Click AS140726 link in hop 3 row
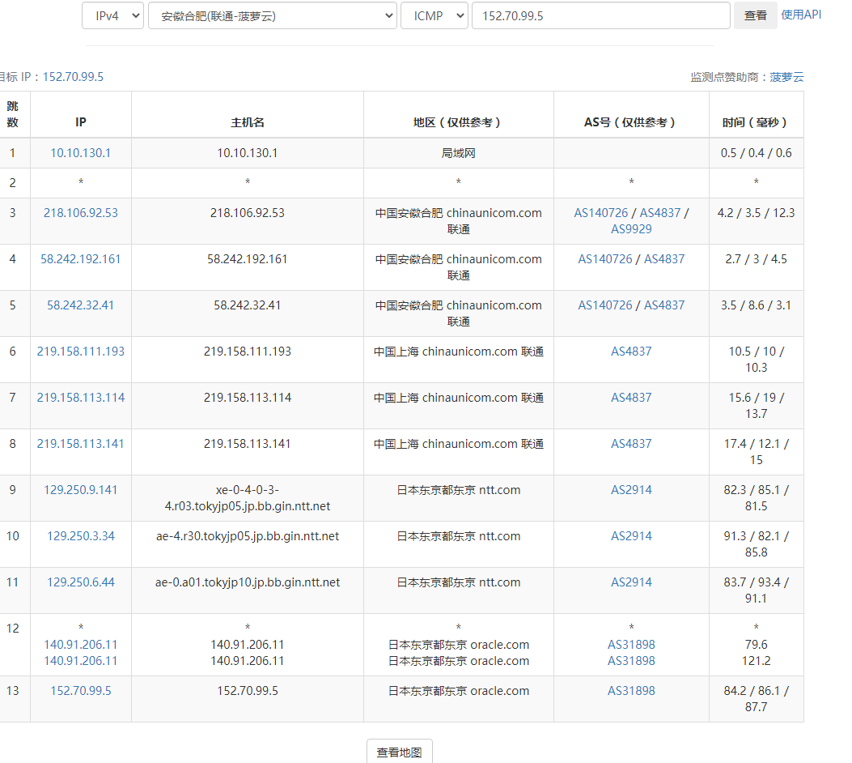Image resolution: width=852 pixels, height=763 pixels. coord(601,213)
